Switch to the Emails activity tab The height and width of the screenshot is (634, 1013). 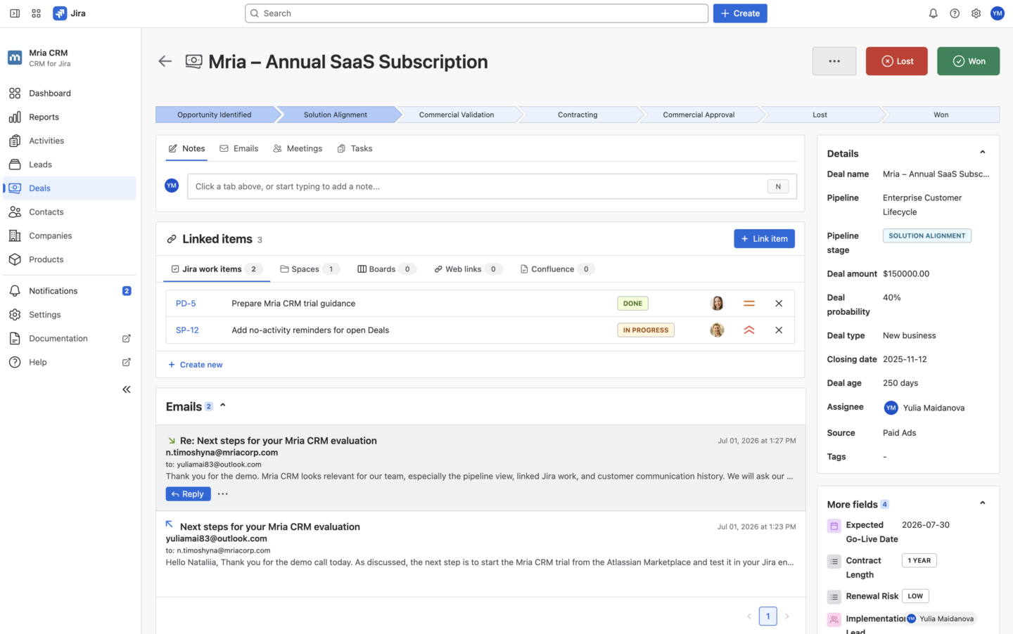239,148
